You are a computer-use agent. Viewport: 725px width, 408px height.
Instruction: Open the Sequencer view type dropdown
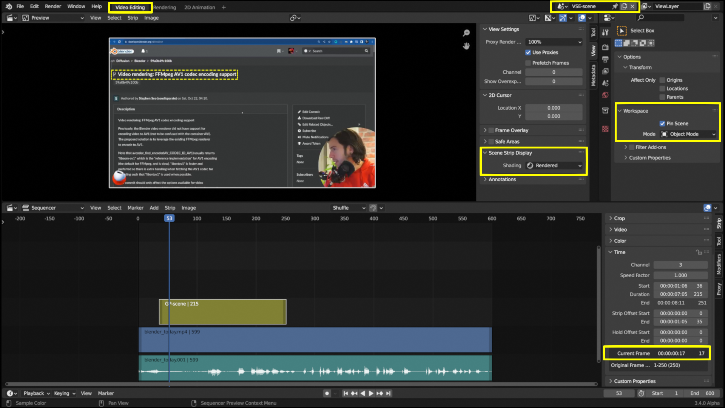53,208
